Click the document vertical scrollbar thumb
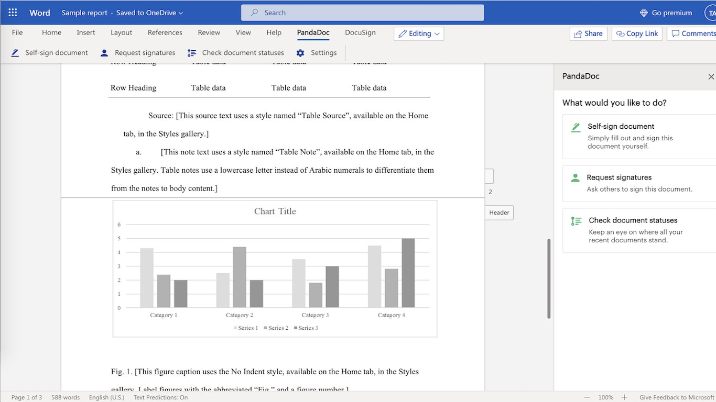Screen dimensions: 716x402 pos(549,278)
